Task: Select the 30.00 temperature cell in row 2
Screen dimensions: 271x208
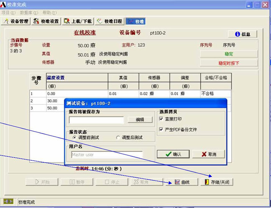Action: click(55, 101)
